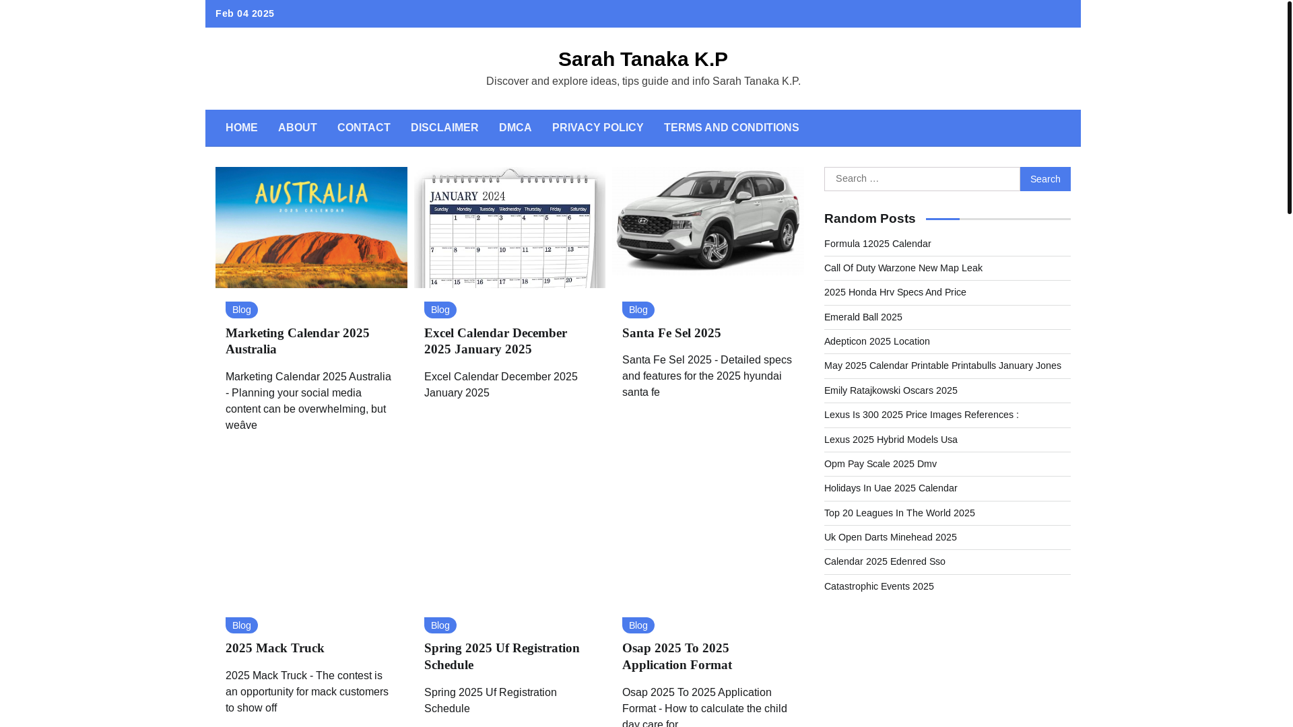1293x727 pixels.
Task: Open the DMCA page
Action: [515, 128]
